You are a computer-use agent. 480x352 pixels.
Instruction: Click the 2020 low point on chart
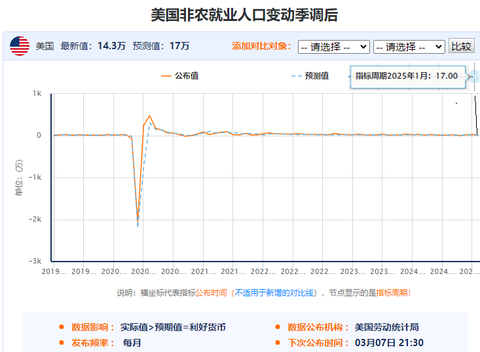pyautogui.click(x=138, y=222)
